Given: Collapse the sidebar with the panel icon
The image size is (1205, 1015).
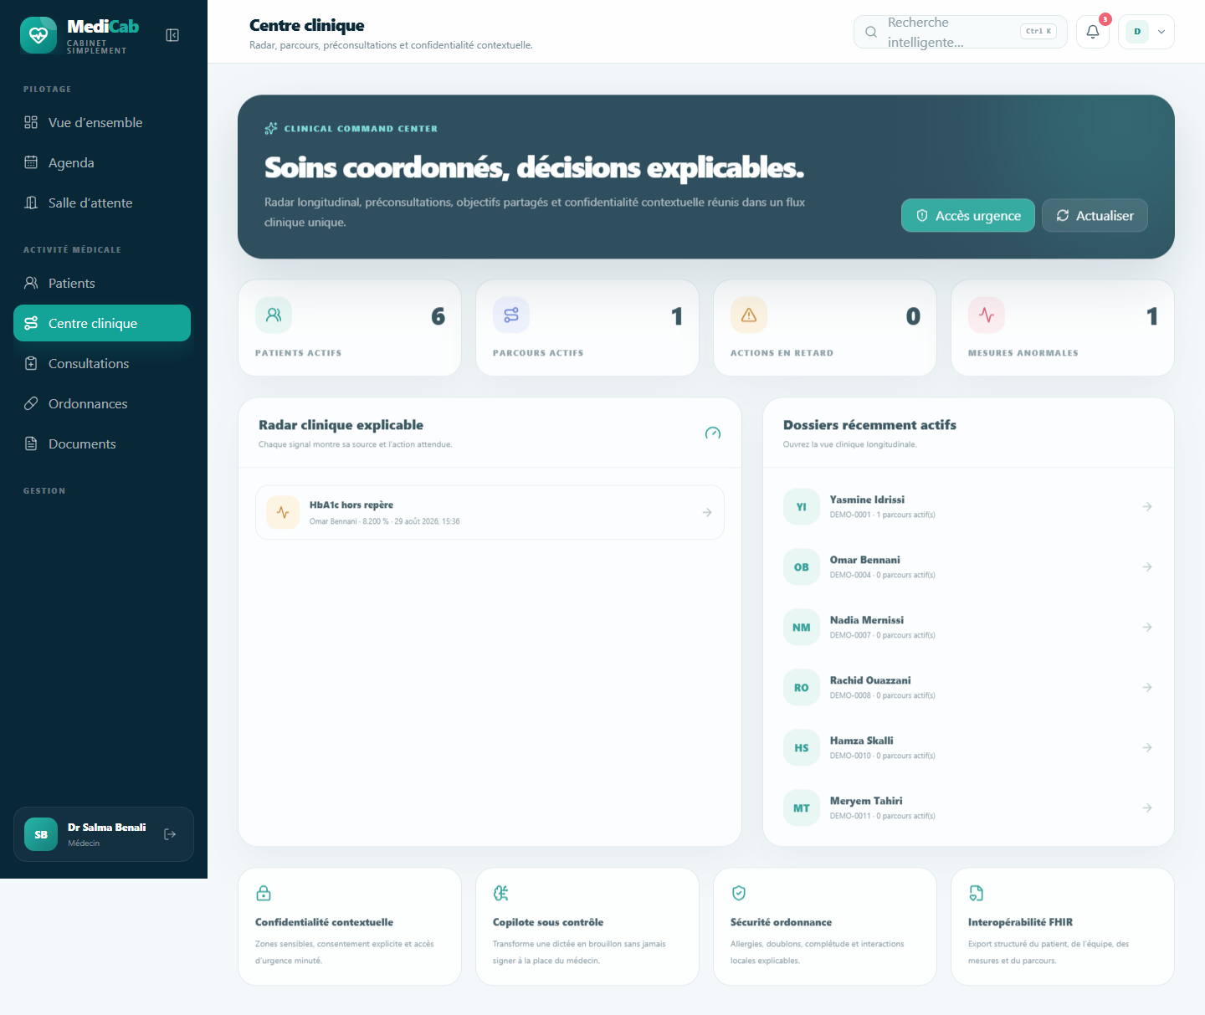Looking at the screenshot, I should pyautogui.click(x=172, y=35).
